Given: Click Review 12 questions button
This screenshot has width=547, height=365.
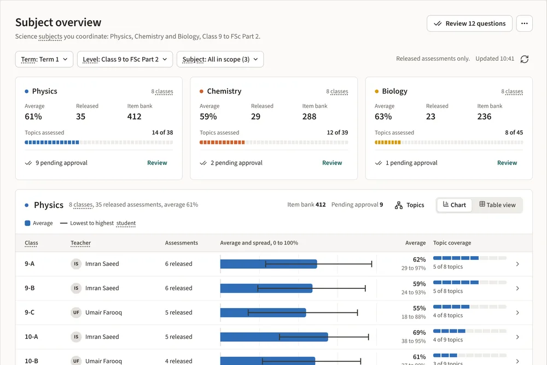Looking at the screenshot, I should 469,24.
